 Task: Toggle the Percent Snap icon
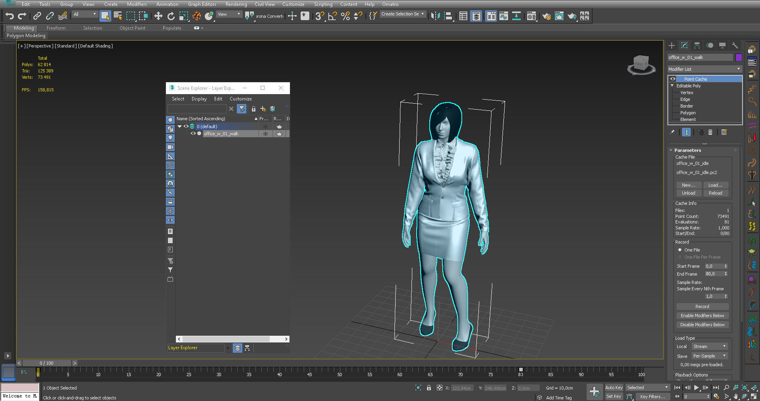tap(345, 16)
